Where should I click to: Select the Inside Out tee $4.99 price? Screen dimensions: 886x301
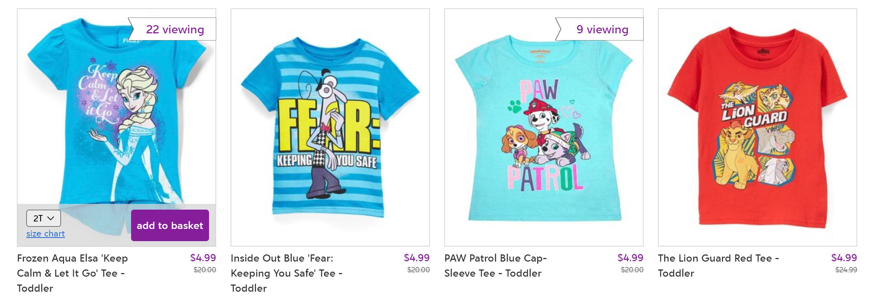[x=417, y=258]
